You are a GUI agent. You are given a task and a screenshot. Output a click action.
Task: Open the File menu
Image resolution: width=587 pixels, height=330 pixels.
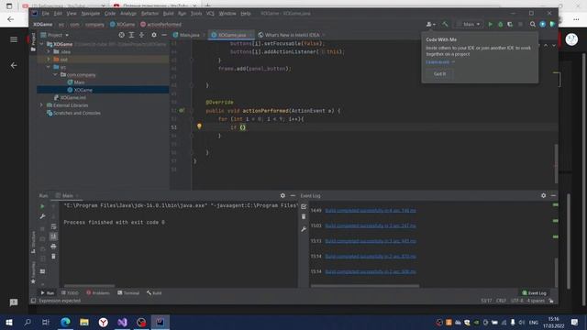pos(45,13)
